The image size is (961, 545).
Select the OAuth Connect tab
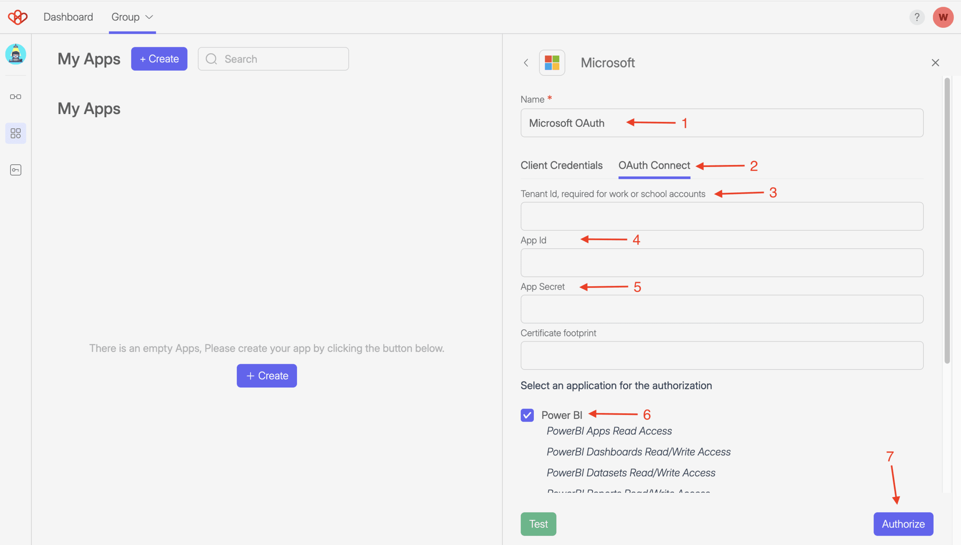(x=654, y=165)
